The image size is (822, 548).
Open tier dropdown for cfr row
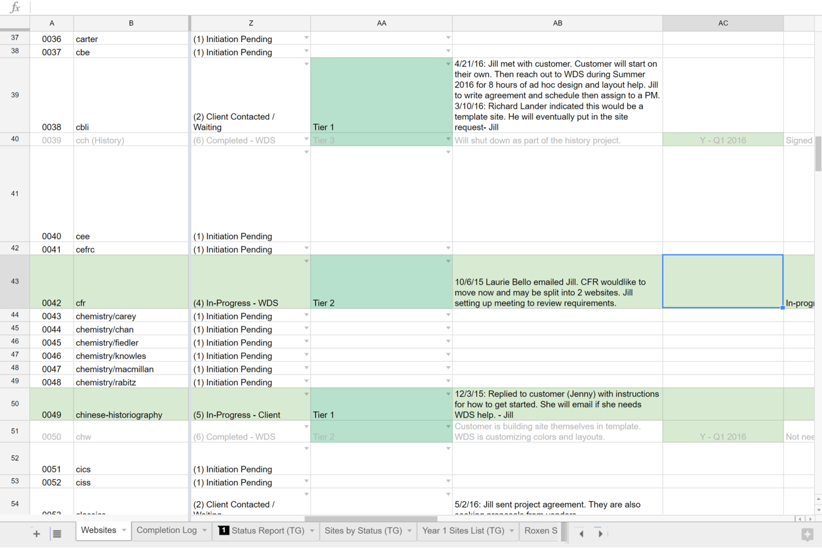[x=448, y=261]
